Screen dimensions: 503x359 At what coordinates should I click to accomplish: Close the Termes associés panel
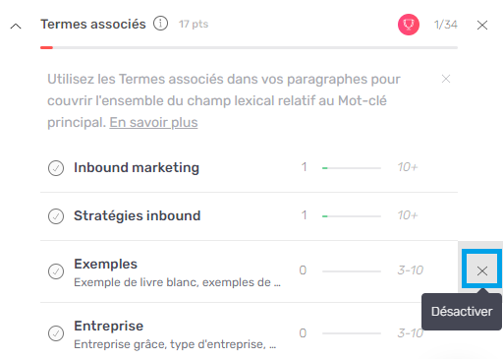pyautogui.click(x=482, y=25)
